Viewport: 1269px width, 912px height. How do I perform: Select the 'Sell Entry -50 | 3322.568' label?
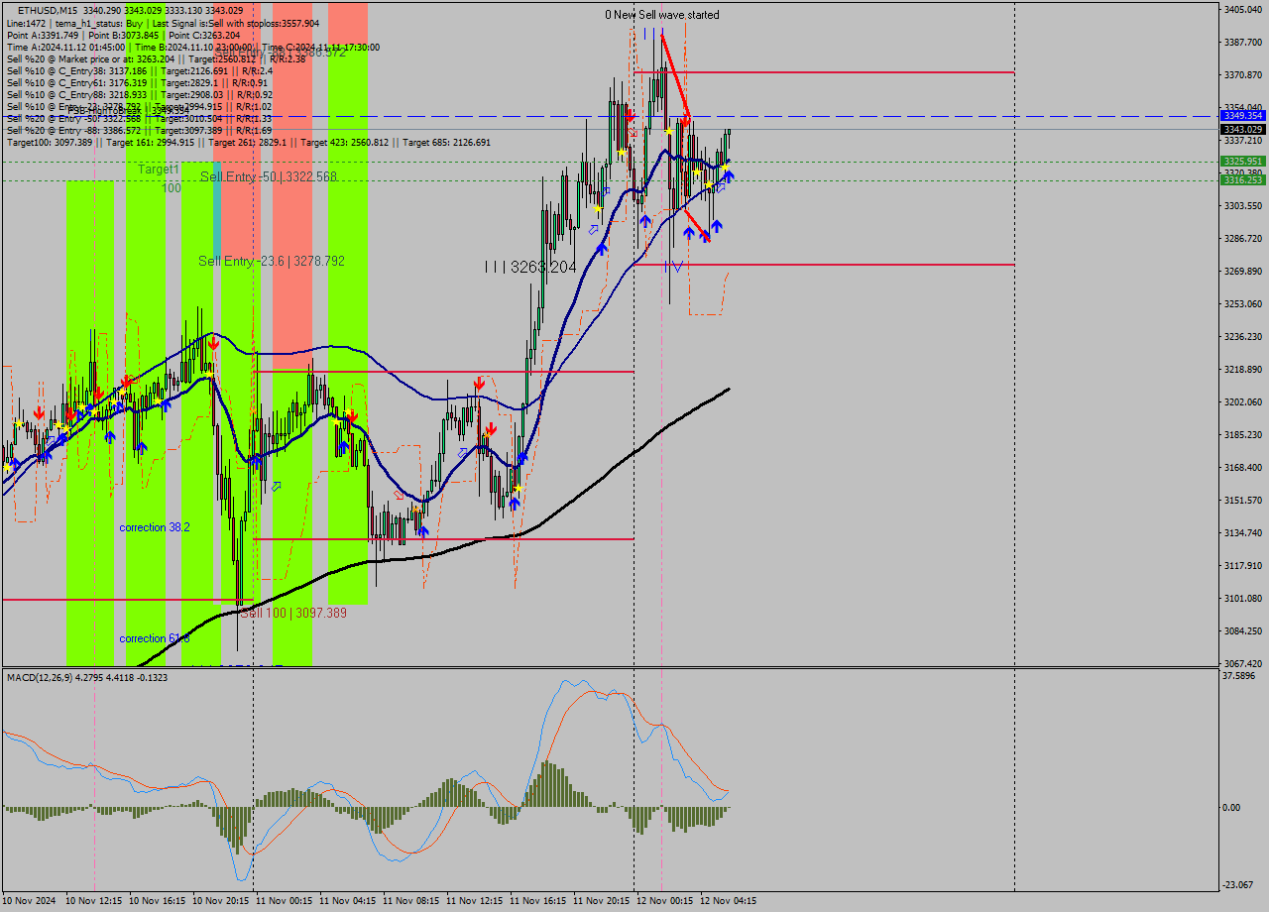tap(269, 176)
